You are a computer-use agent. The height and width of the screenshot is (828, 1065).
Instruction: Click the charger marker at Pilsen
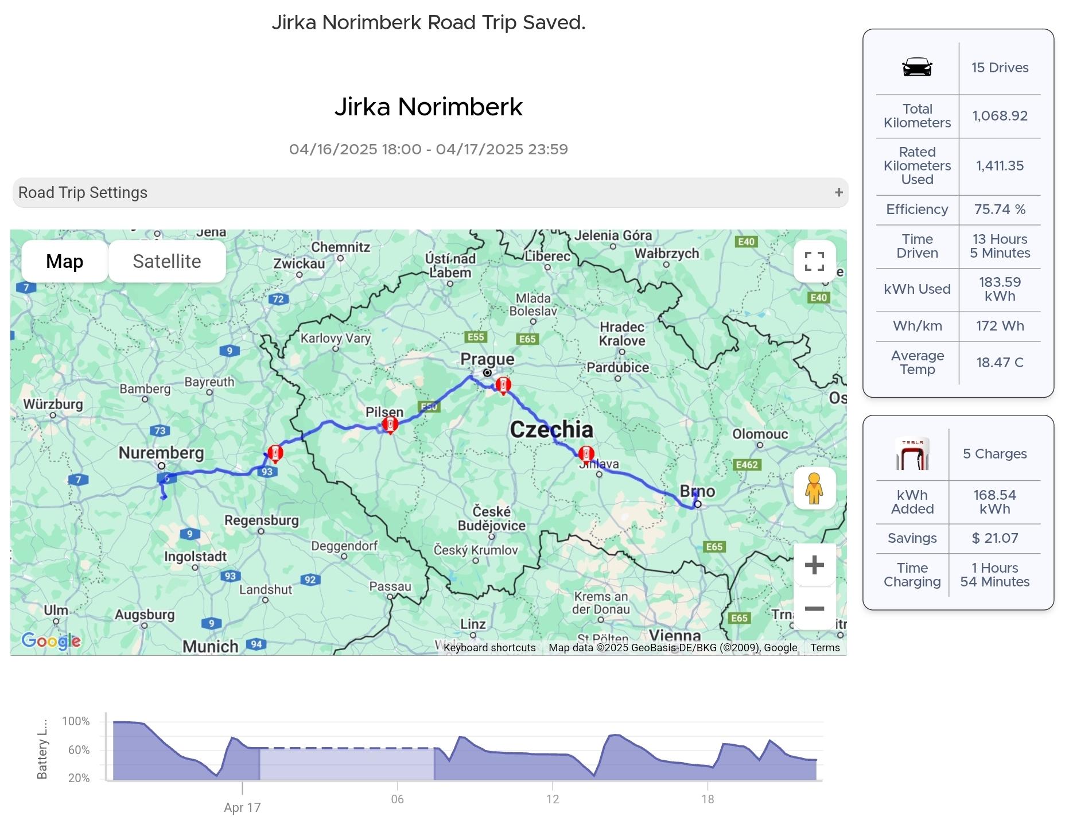[x=390, y=425]
